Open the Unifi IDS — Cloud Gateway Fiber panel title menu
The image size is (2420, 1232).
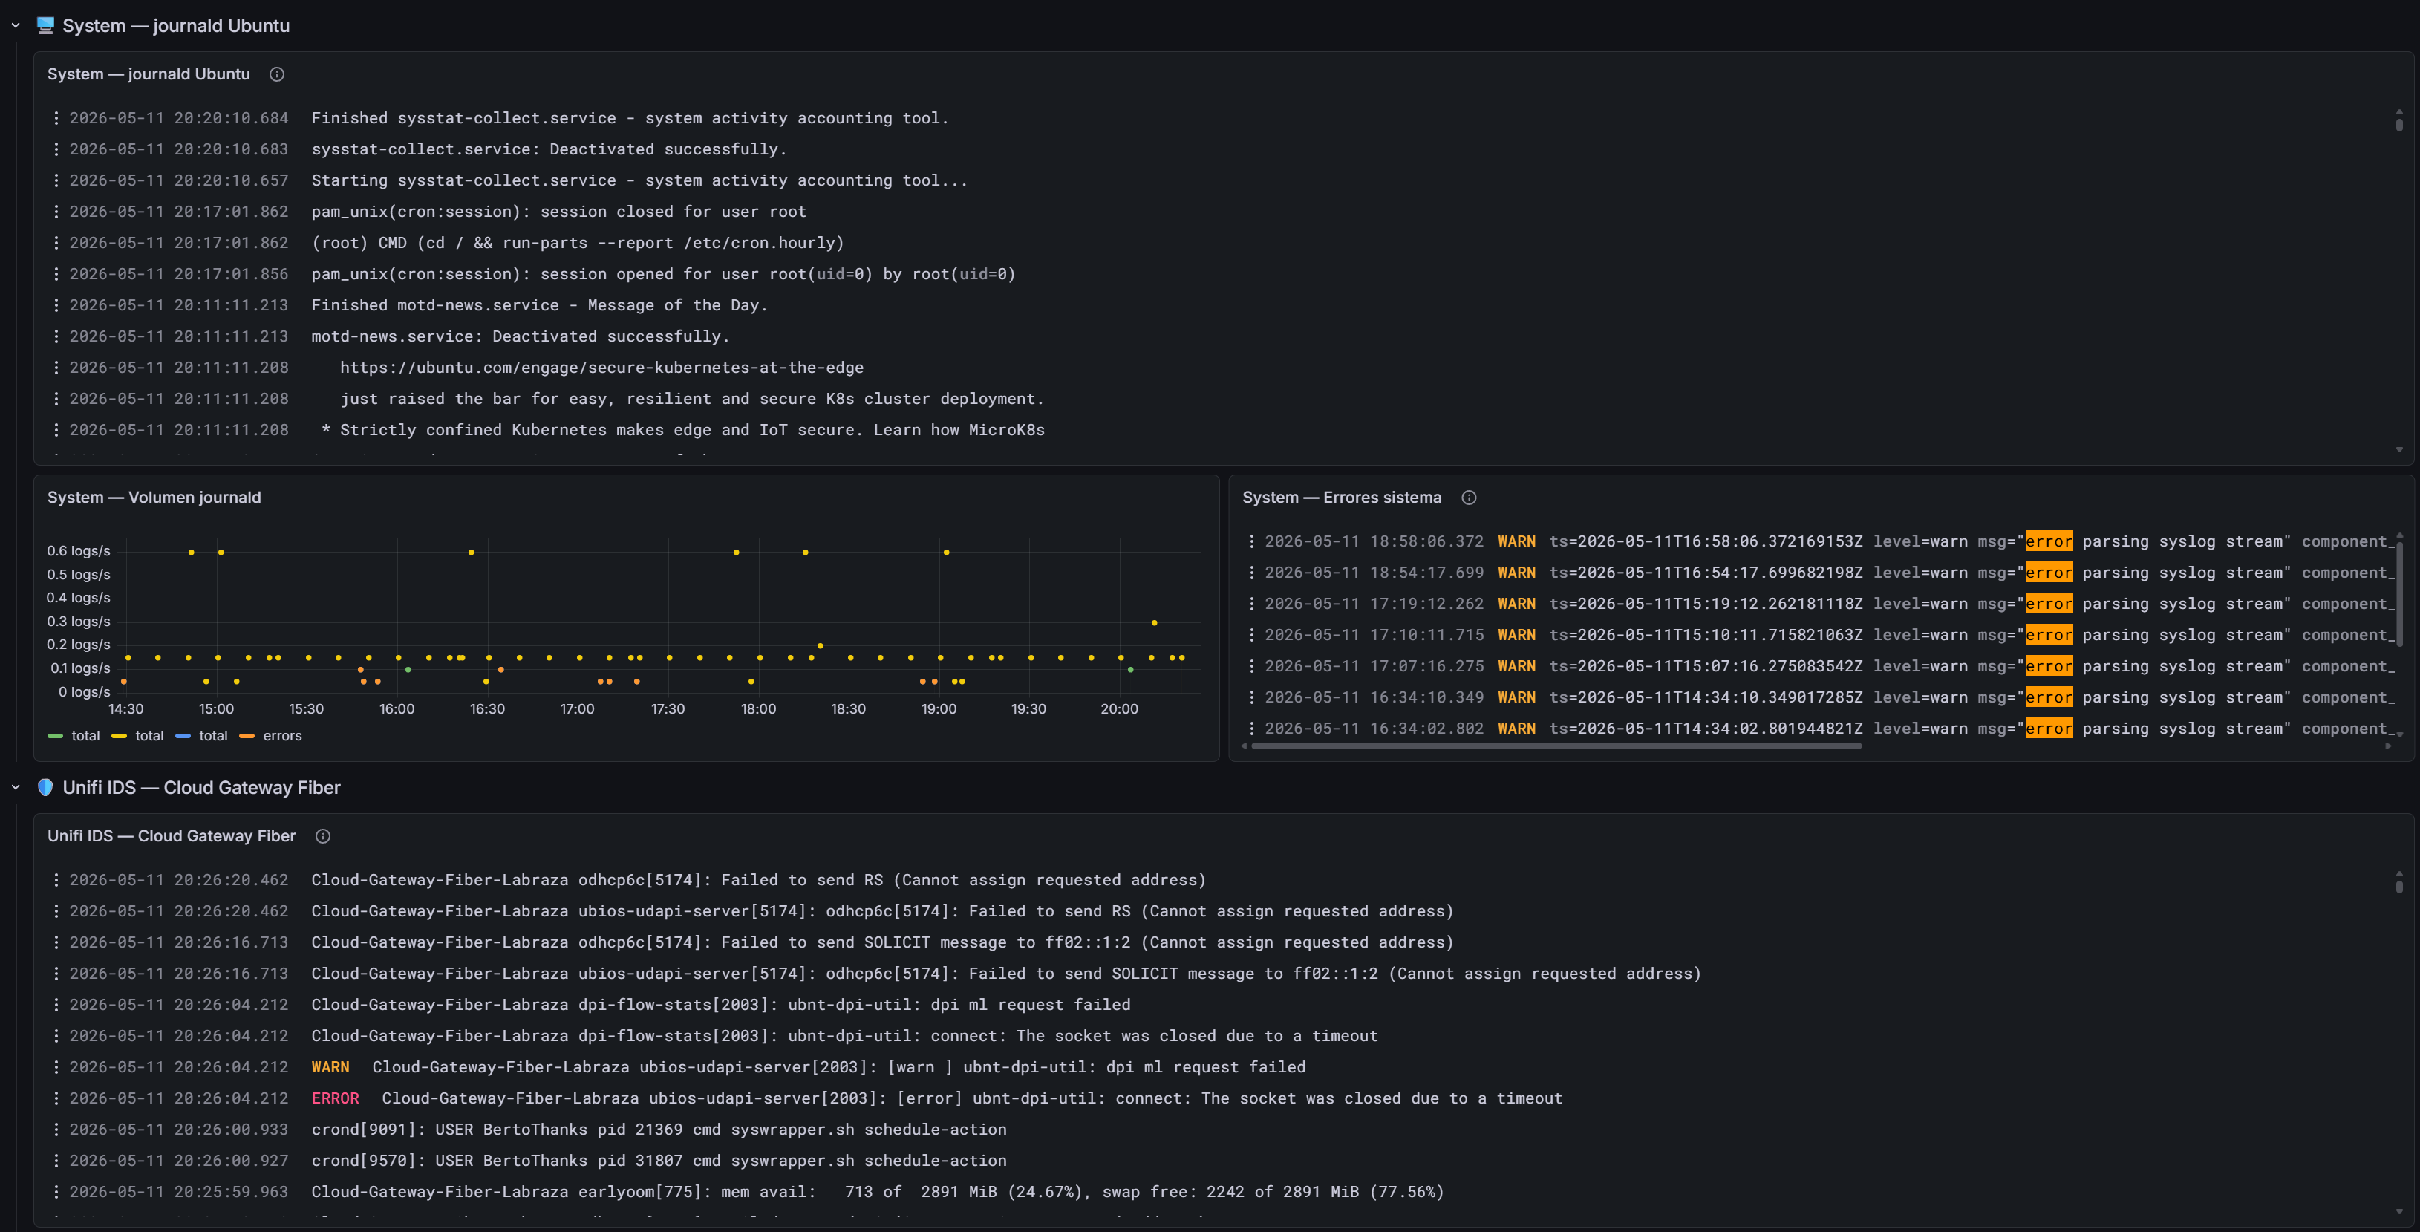pos(171,836)
